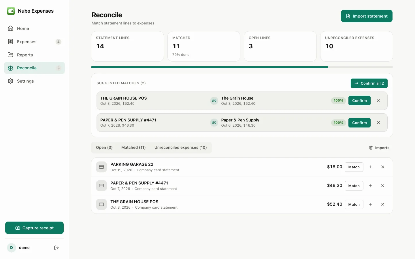The width and height of the screenshot is (415, 259).
Task: Select Reconcile in the sidebar
Action: pyautogui.click(x=34, y=68)
